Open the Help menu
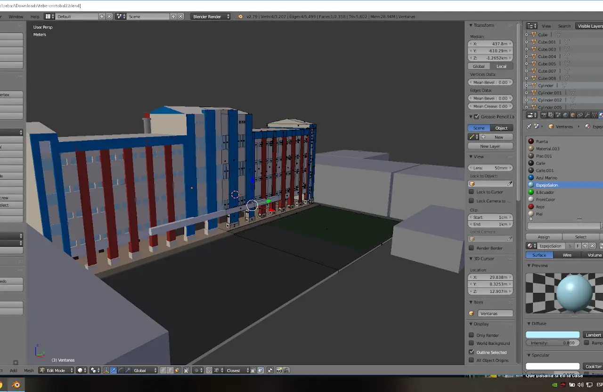Screen dimensions: 603x392 tap(35, 17)
